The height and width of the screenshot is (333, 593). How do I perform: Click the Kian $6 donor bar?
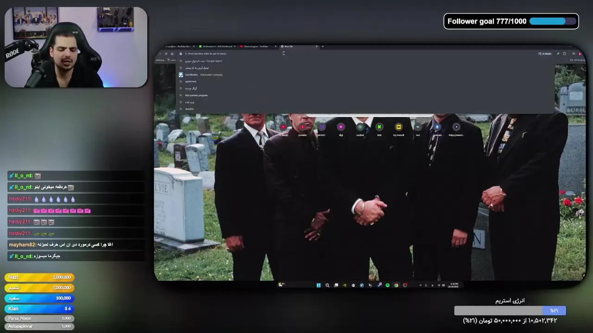point(39,308)
